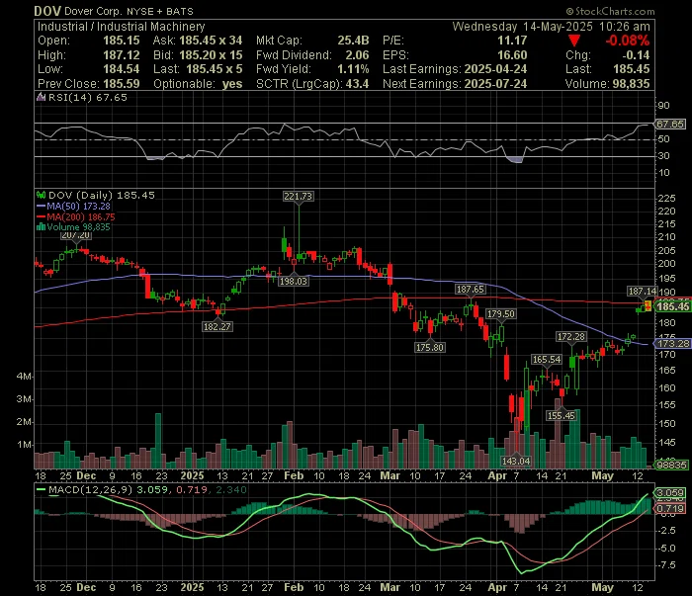Click the 182.27 low price label
692x596 pixels.
pyautogui.click(x=217, y=326)
